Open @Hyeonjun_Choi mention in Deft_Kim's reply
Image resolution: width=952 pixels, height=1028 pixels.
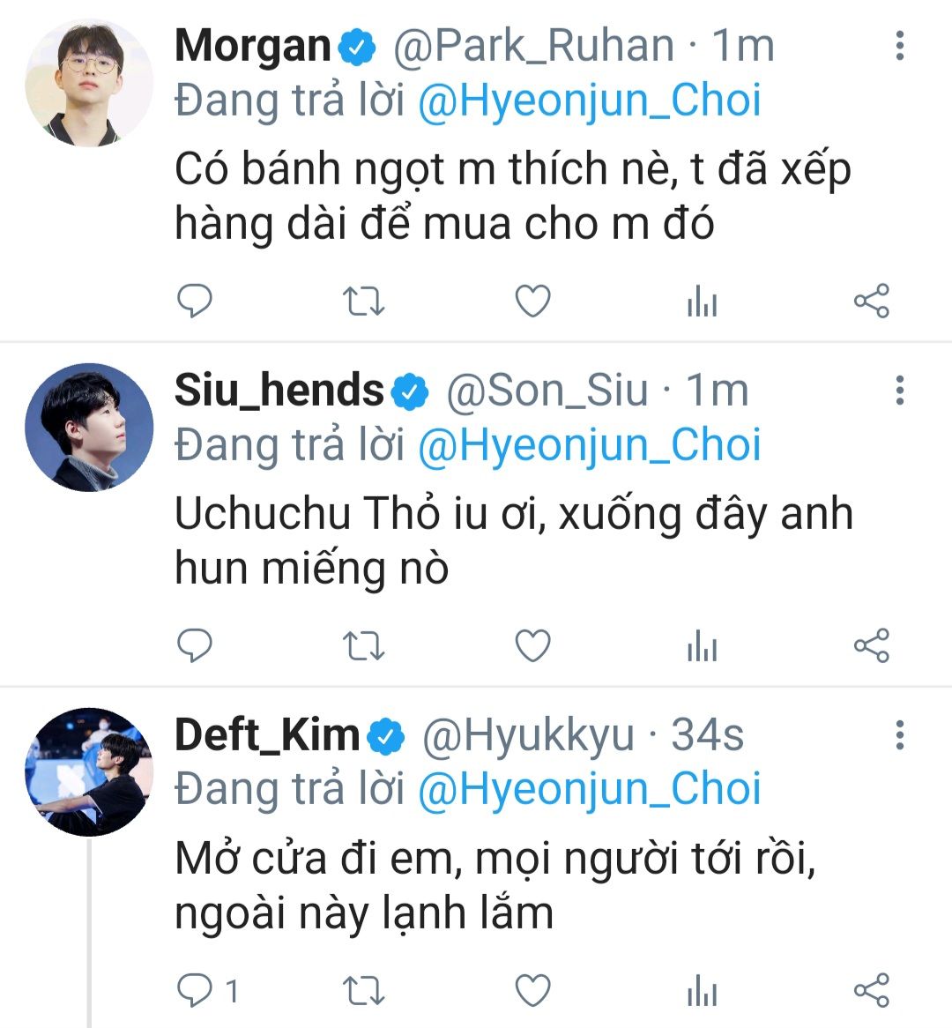click(589, 789)
